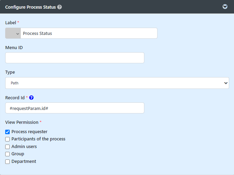This screenshot has height=175, width=234.
Task: Uncheck the Process requester checkbox
Action: click(x=8, y=132)
